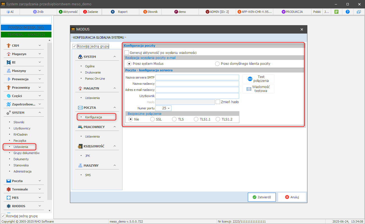
Task: Click the green chart icon in top toolbar
Action: [x=336, y=12]
